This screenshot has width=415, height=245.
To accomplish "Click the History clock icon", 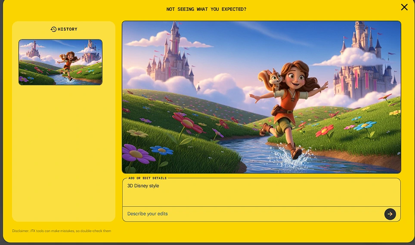I will coord(53,29).
